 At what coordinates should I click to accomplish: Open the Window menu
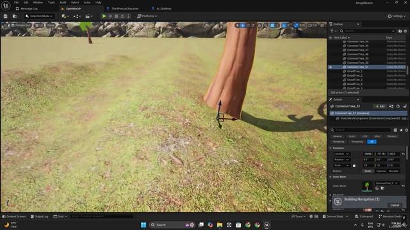coord(38,3)
